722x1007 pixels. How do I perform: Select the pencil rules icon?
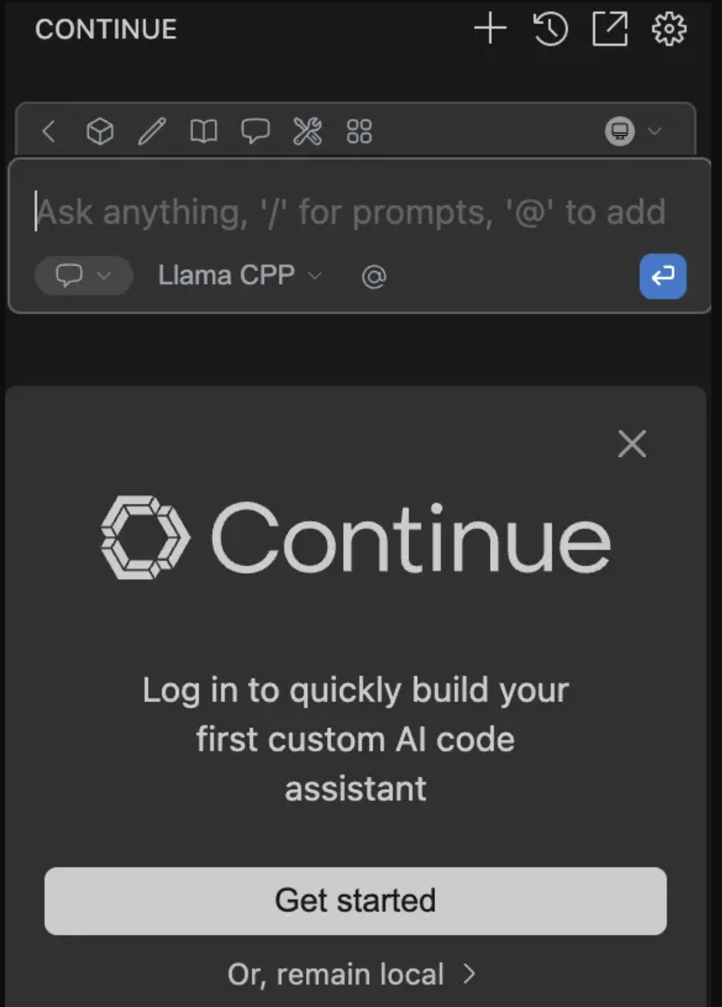(x=152, y=131)
